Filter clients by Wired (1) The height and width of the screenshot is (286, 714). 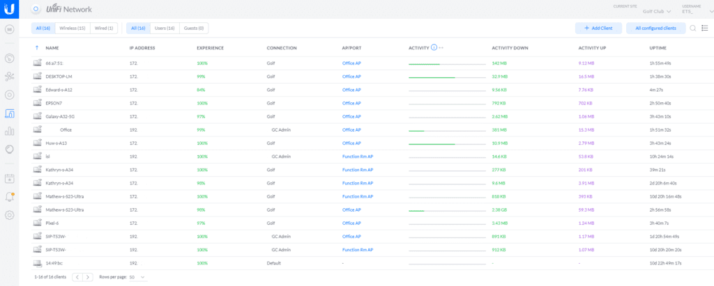(x=105, y=28)
